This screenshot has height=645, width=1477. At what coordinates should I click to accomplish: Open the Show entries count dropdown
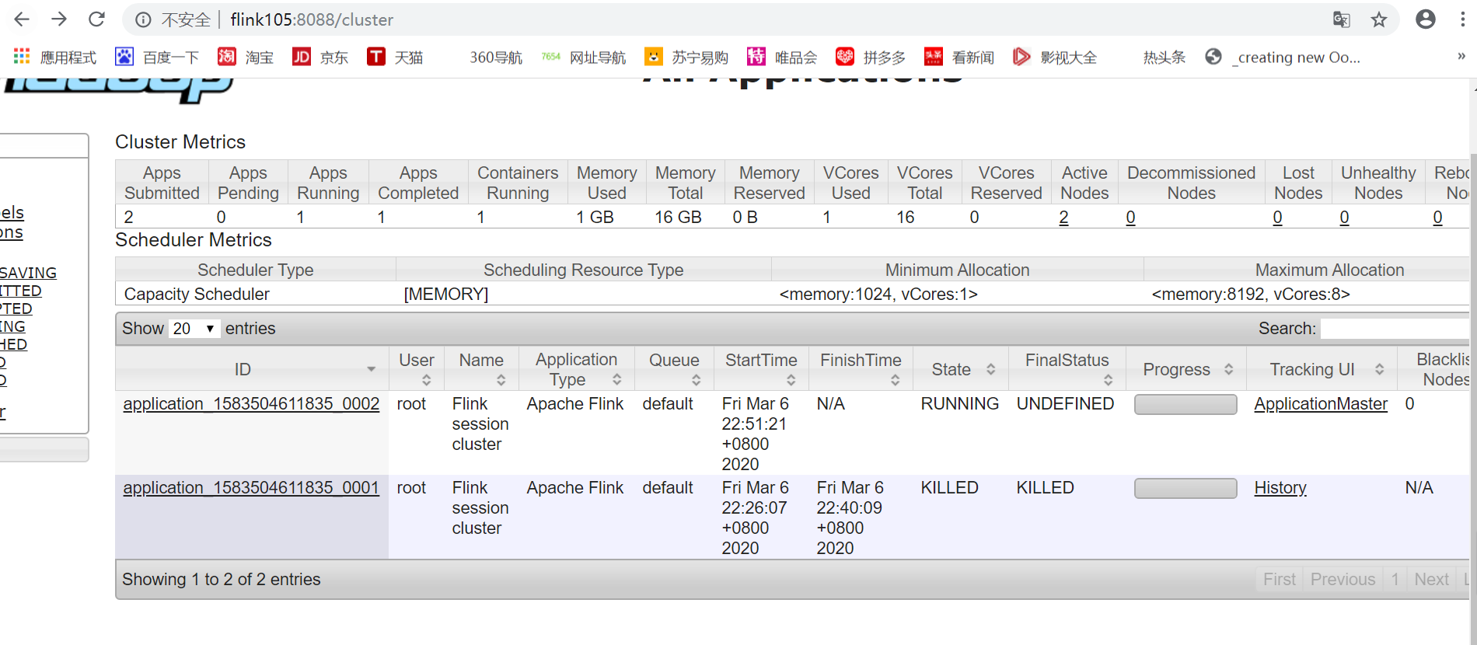coord(194,329)
